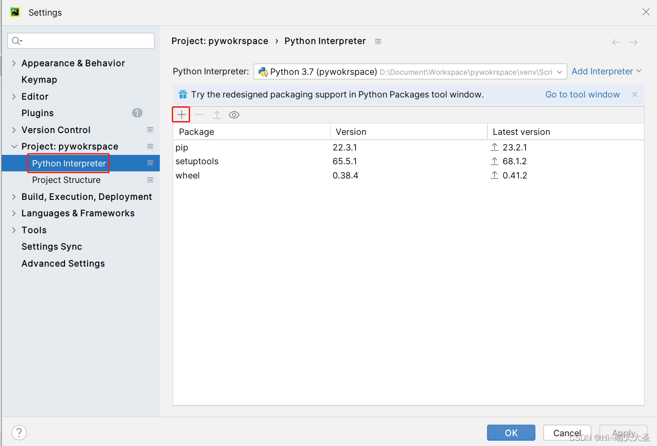Image resolution: width=657 pixels, height=446 pixels.
Task: Click the project icon next to Project Structure
Action: click(150, 180)
